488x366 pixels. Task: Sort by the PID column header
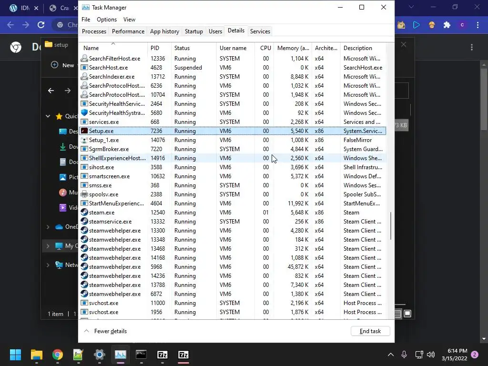(159, 48)
